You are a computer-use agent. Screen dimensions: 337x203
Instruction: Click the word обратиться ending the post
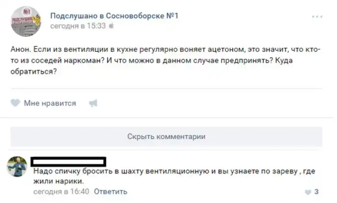(x=33, y=72)
